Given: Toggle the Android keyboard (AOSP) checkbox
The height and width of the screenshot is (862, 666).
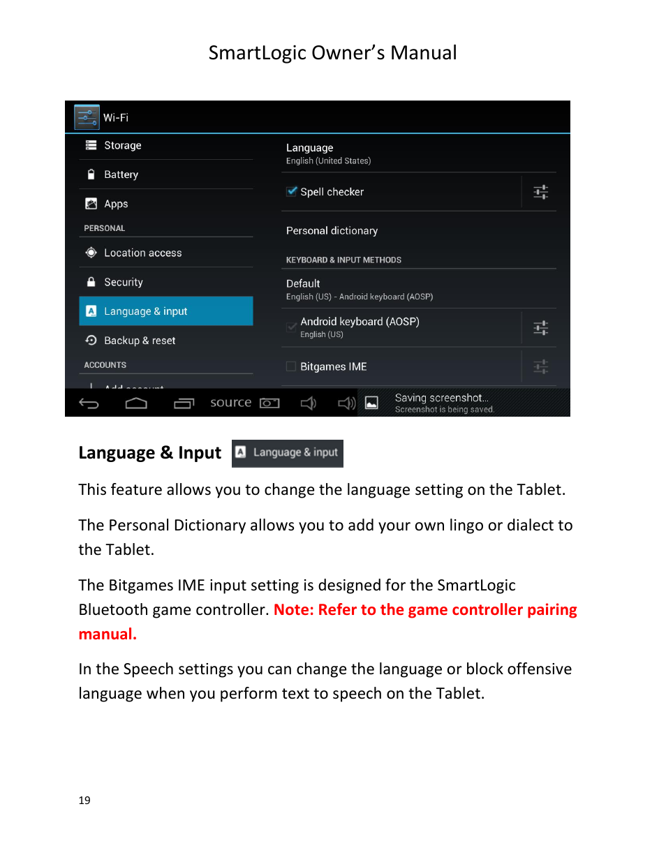Looking at the screenshot, I should pyautogui.click(x=292, y=327).
